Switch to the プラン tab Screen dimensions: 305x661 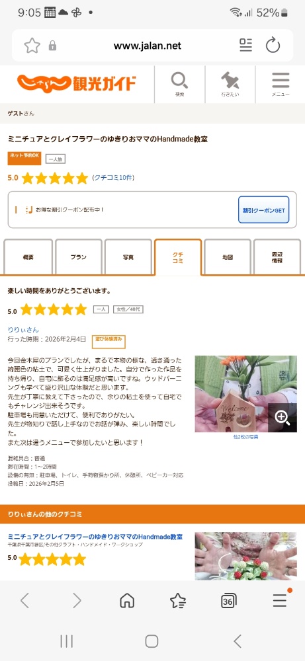[x=79, y=257]
